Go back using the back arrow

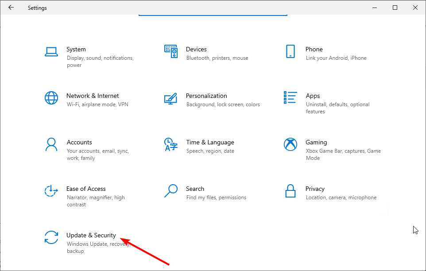click(11, 8)
